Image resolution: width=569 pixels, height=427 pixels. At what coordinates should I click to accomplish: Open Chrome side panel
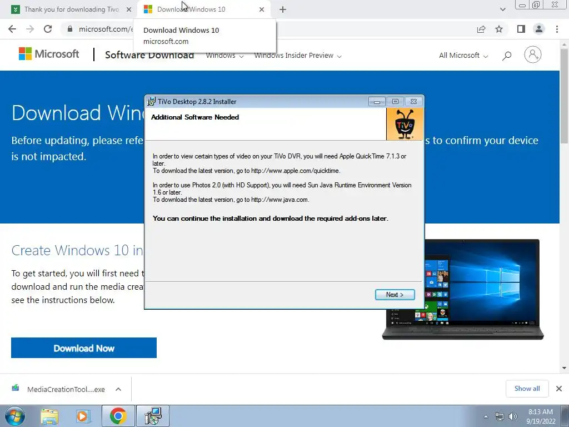coord(521,29)
